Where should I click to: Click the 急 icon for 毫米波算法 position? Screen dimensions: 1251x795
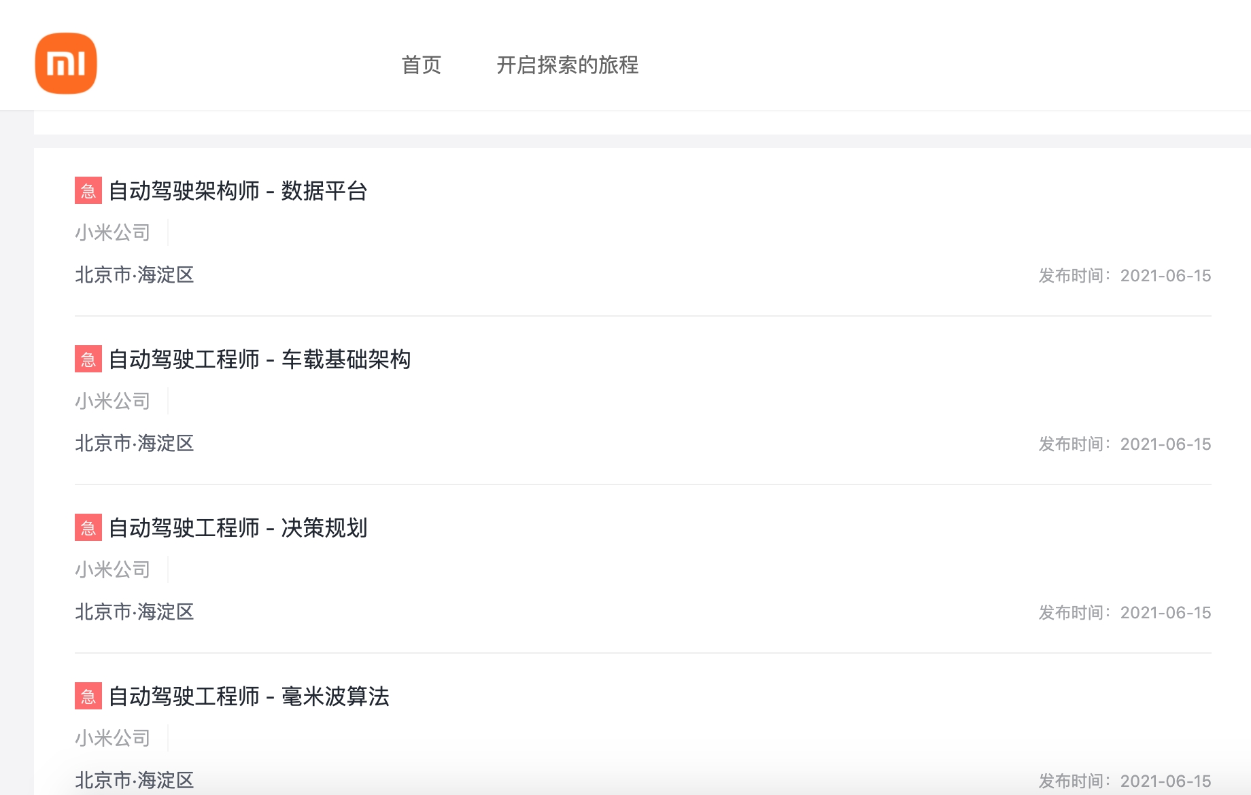click(x=87, y=697)
